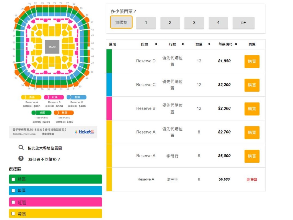This screenshot has width=293, height=220.
Task: Select the 無限制 ticket quantity option
Action: [x=121, y=22]
